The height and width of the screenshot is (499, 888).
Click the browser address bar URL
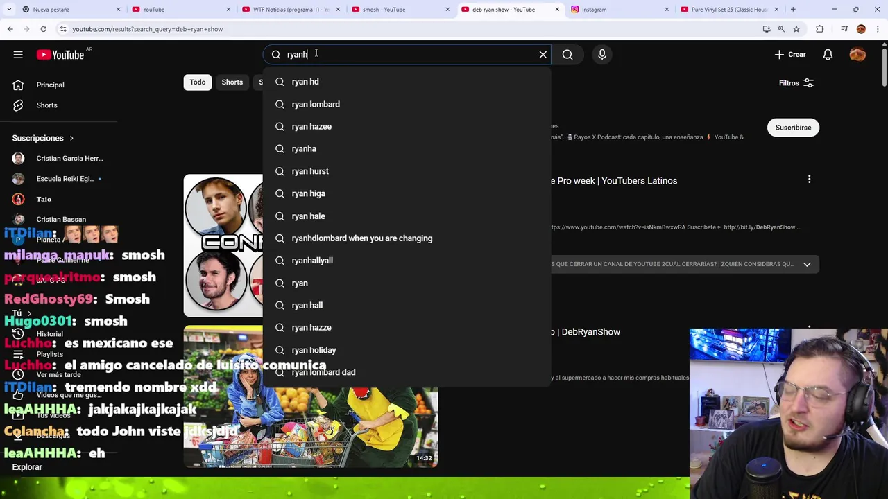pyautogui.click(x=148, y=29)
